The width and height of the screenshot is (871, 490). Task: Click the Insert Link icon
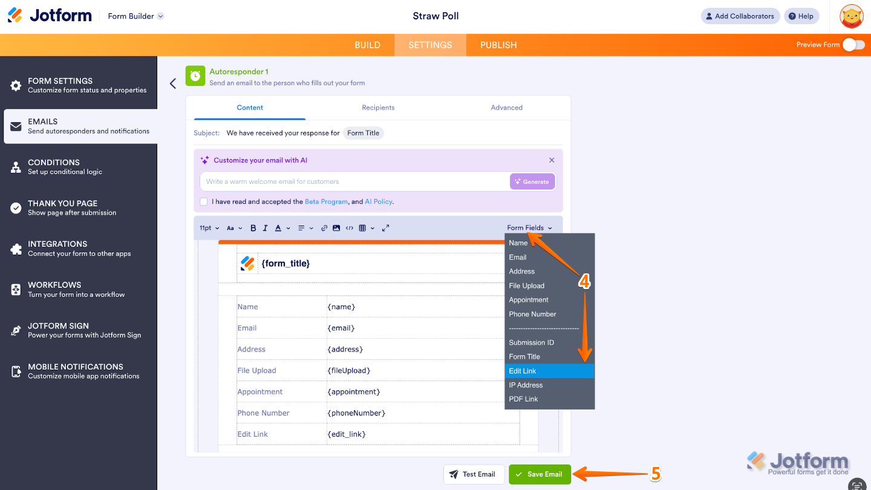(324, 228)
